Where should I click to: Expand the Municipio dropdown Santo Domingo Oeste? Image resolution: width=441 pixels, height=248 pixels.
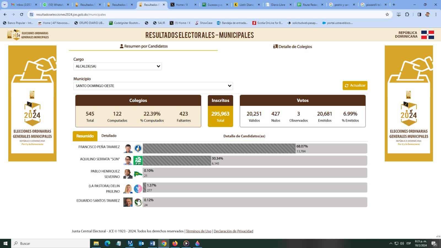pos(153,86)
